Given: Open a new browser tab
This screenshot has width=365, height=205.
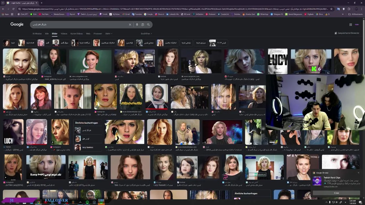Looking at the screenshot, I should (41, 3).
